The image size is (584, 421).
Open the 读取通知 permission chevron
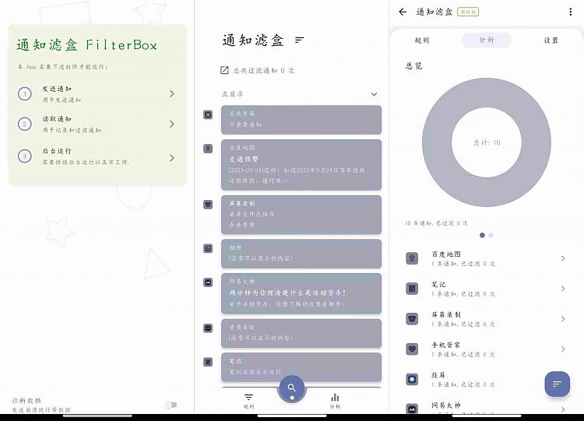pos(172,124)
